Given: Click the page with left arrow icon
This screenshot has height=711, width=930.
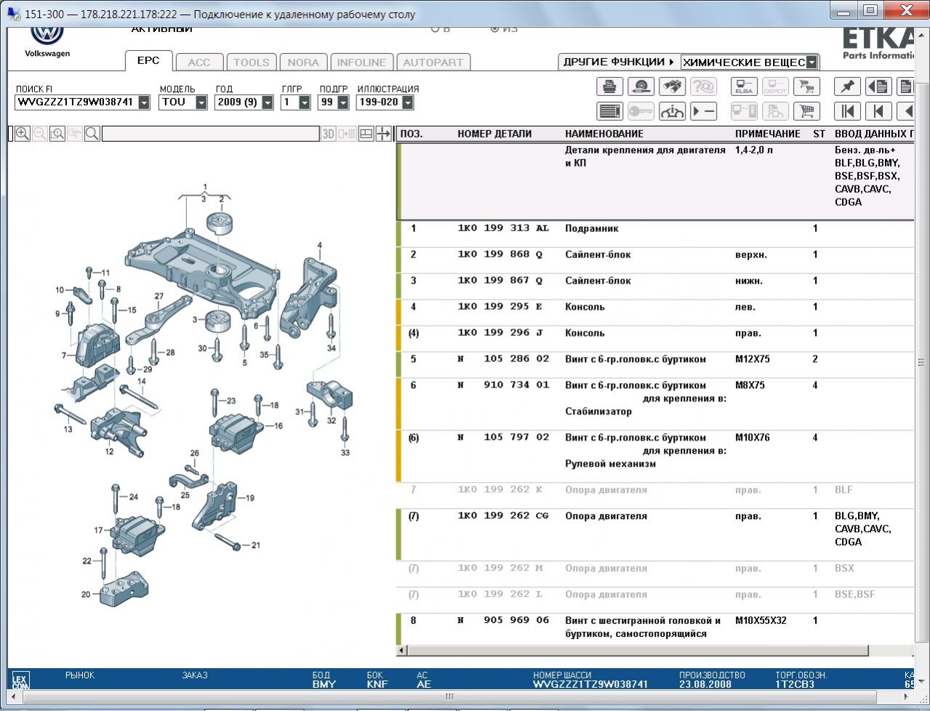Looking at the screenshot, I should point(878,87).
